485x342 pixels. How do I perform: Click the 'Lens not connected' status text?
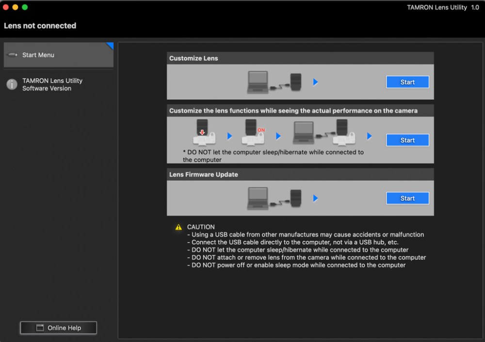click(40, 26)
